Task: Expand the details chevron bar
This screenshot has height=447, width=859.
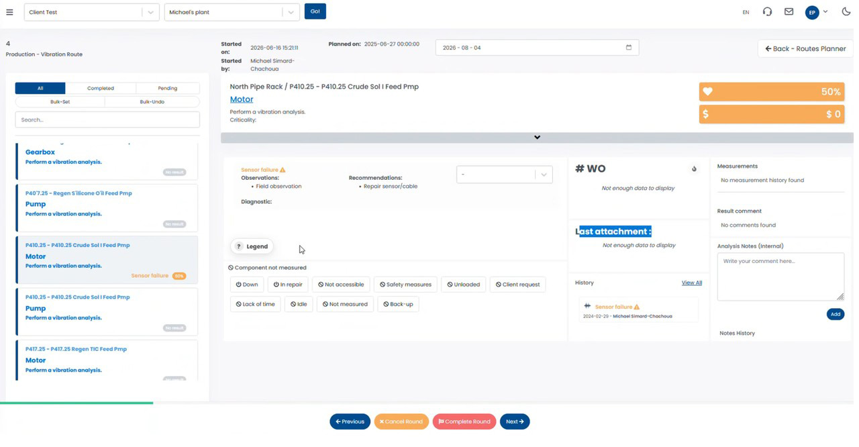Action: click(x=537, y=138)
